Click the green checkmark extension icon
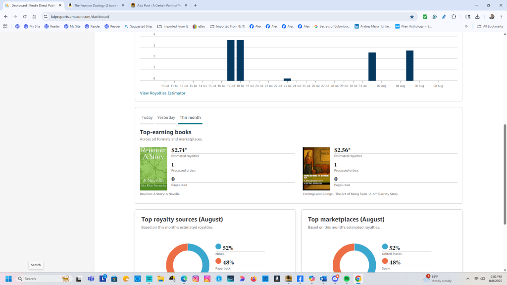Viewport: 507px width, 285px height. coord(425,16)
